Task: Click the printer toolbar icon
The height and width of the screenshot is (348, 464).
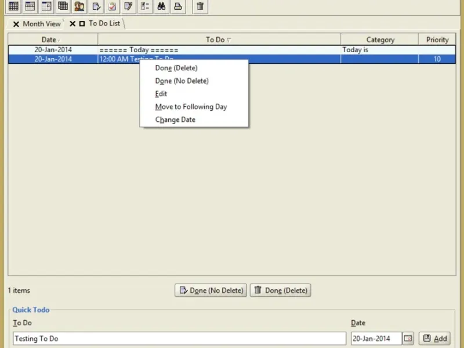Action: (x=178, y=6)
